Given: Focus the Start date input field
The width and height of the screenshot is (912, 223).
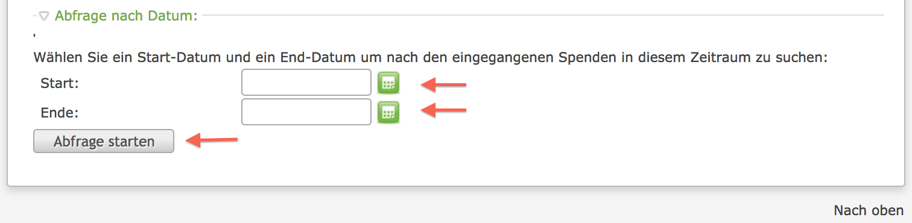Looking at the screenshot, I should 306,83.
